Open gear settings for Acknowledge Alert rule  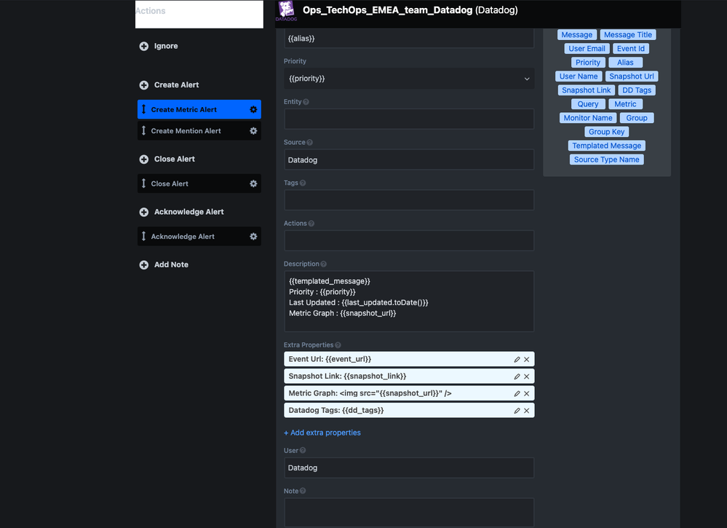click(253, 237)
